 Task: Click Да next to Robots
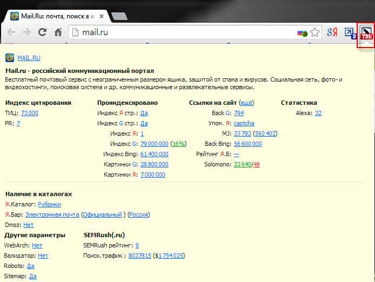click(31, 266)
